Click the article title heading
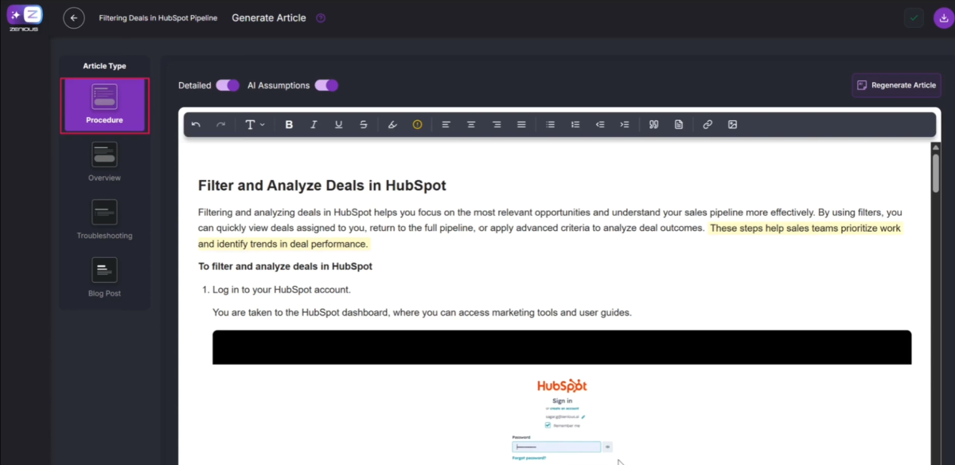955x465 pixels. [x=322, y=186]
